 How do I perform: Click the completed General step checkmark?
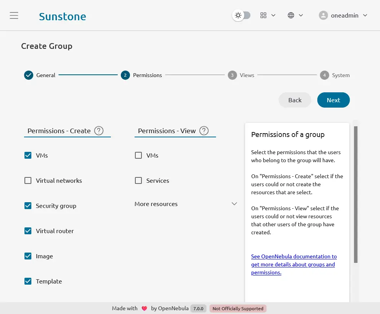tap(29, 75)
